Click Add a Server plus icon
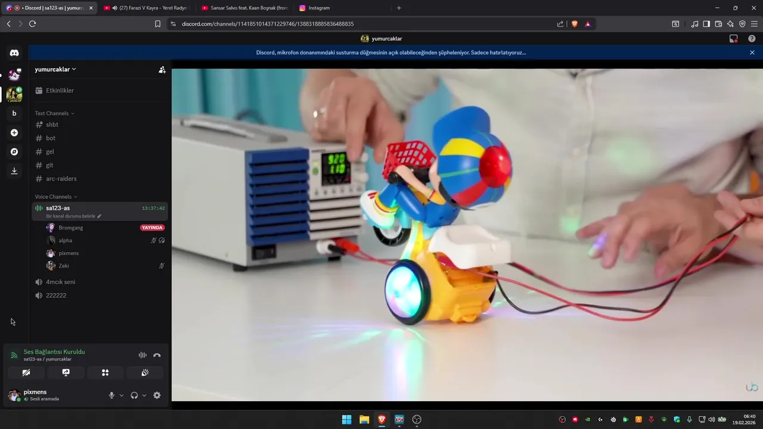 tap(14, 132)
